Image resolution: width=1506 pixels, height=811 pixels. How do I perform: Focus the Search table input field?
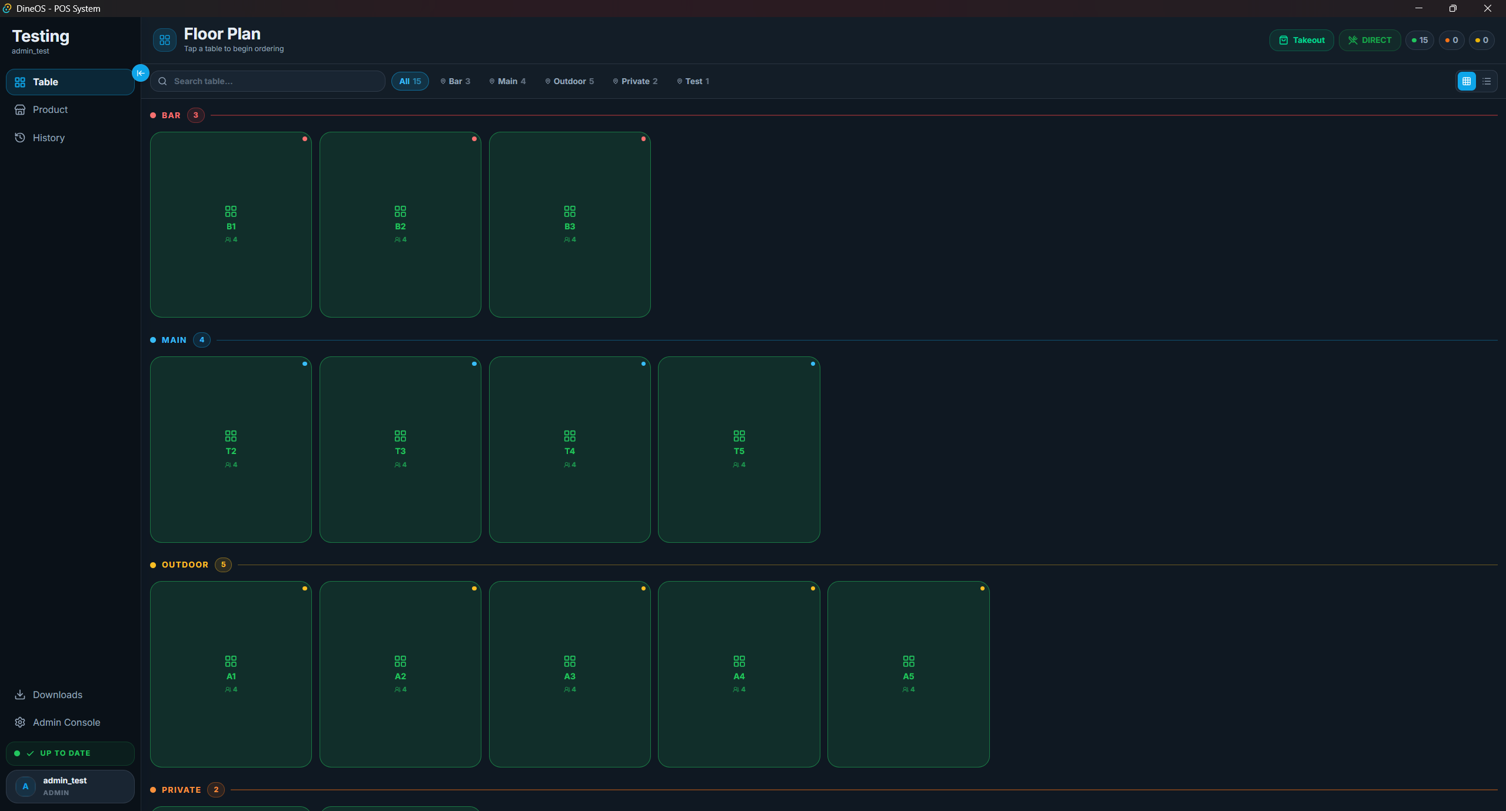point(268,81)
